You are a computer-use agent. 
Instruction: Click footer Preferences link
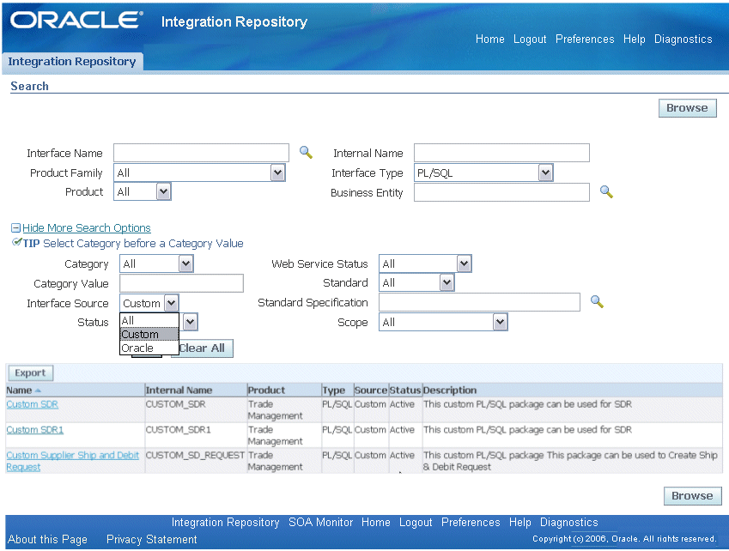point(471,522)
